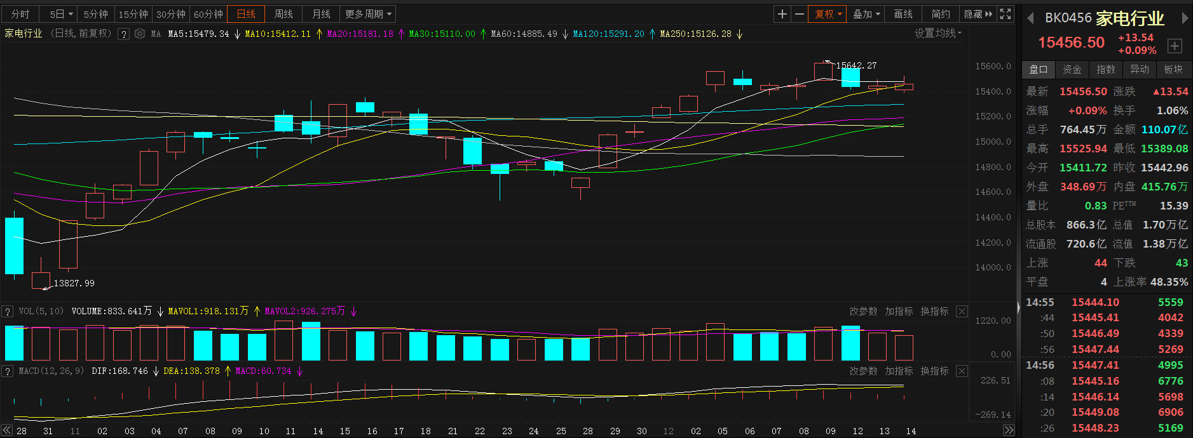Switch to the 周线 weekly chart tab
Viewport: 1193px width, 438px height.
click(x=283, y=14)
